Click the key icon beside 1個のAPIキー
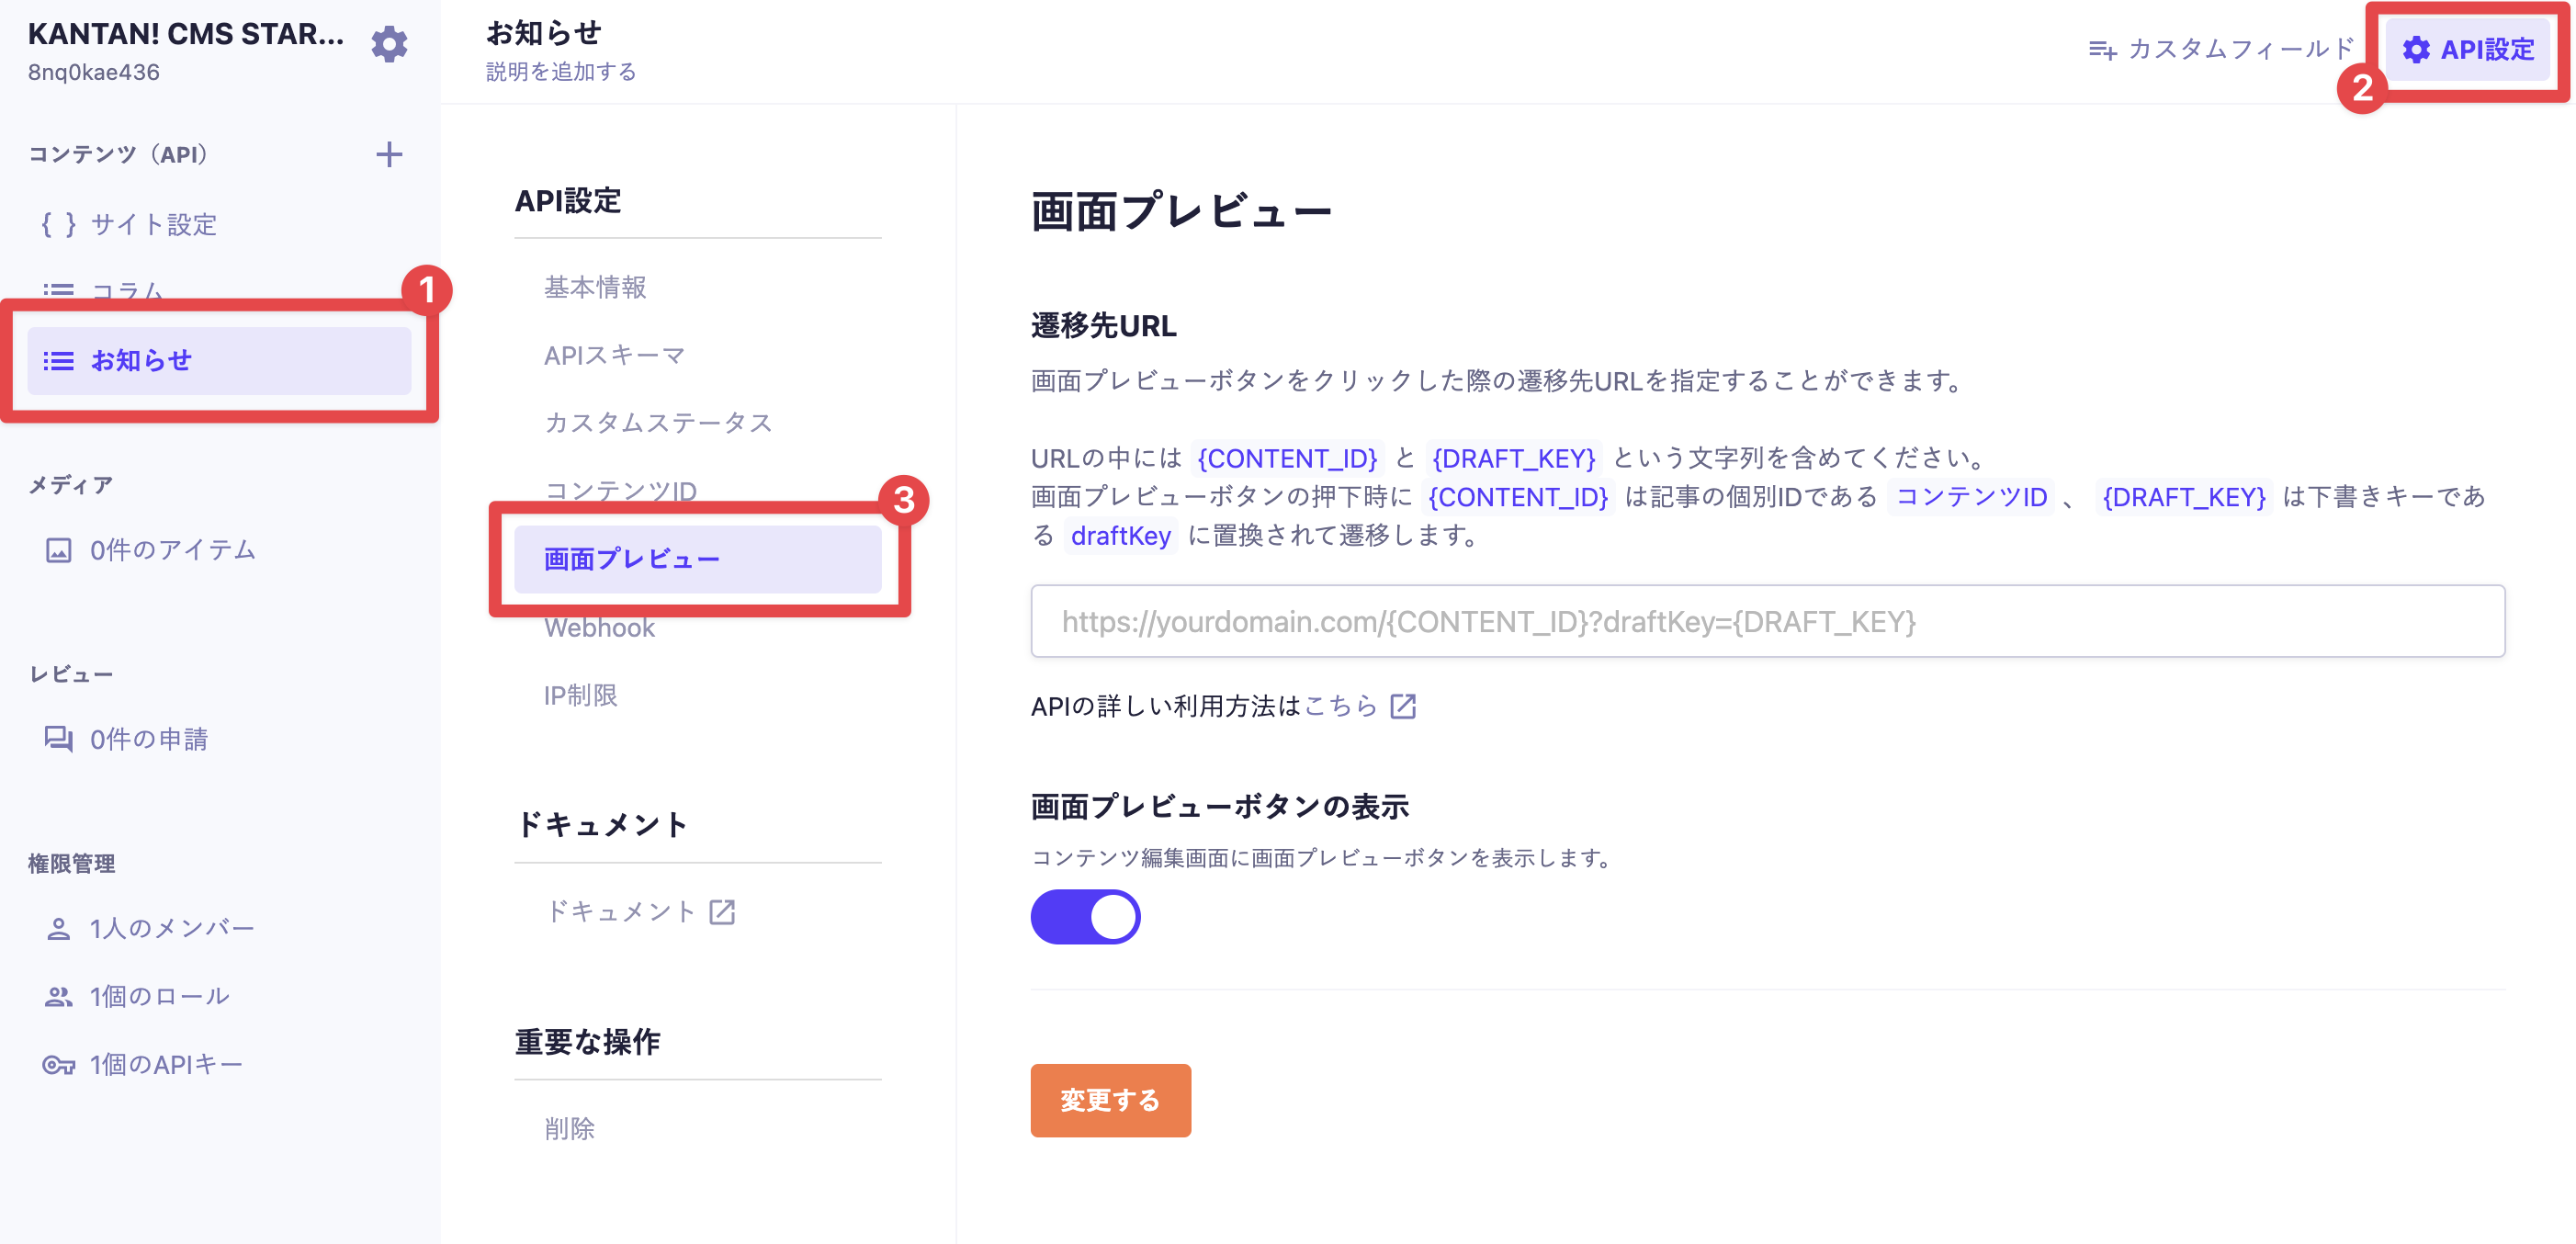The width and height of the screenshot is (2576, 1244). [x=58, y=1064]
